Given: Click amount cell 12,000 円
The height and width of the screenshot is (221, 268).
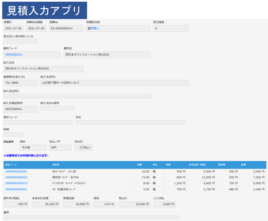Looking at the screenshot, I should pyautogui.click(x=202, y=177).
